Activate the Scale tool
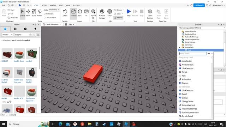The image size is (226, 127). pos(34,13)
